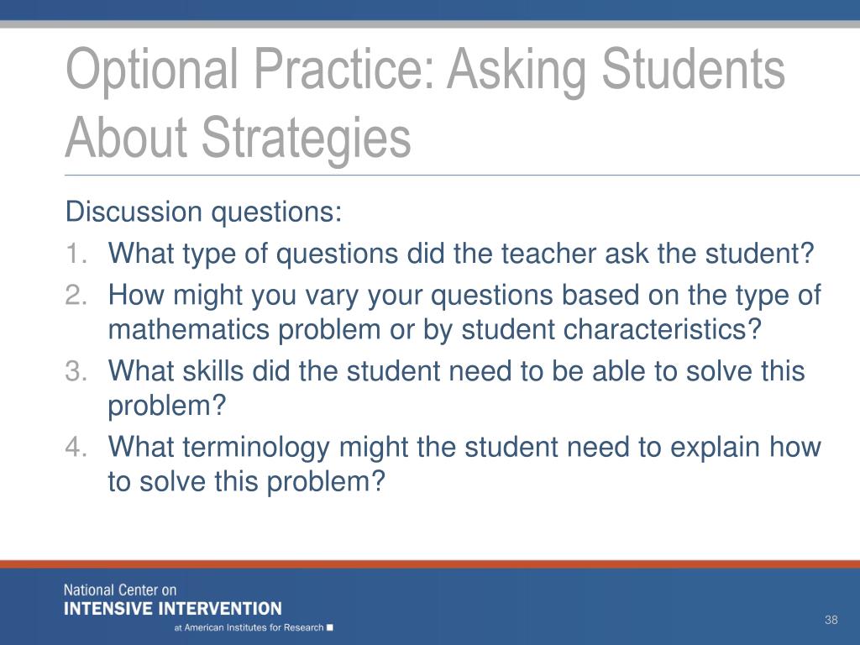860x645 pixels.
Task: Select question 2 first line 'How might you vary'
Action: [464, 296]
